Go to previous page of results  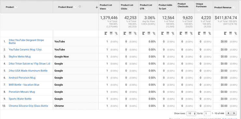pyautogui.click(x=228, y=113)
